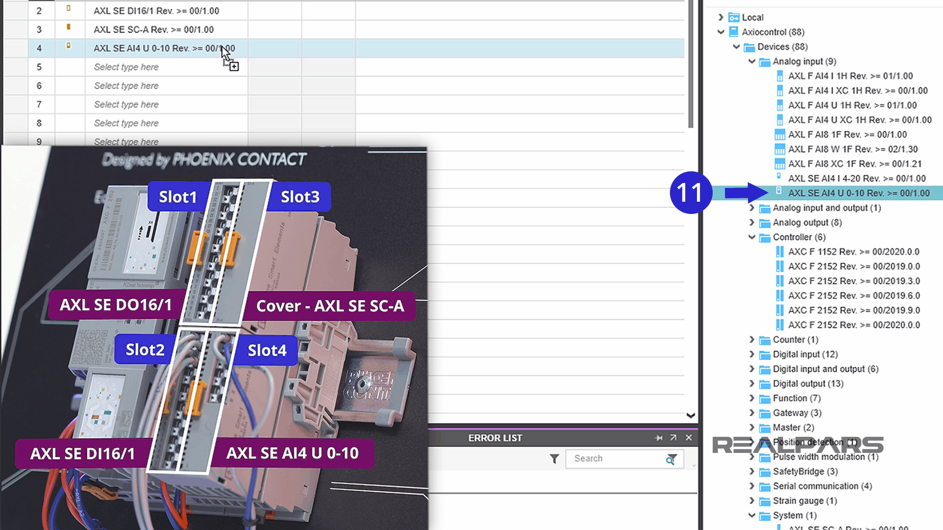943x530 pixels.
Task: Click row number 4 header cell
Action: click(39, 48)
